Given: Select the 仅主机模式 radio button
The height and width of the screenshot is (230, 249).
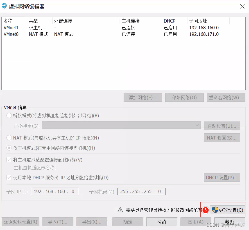Looking at the screenshot, I should pyautogui.click(x=9, y=148).
